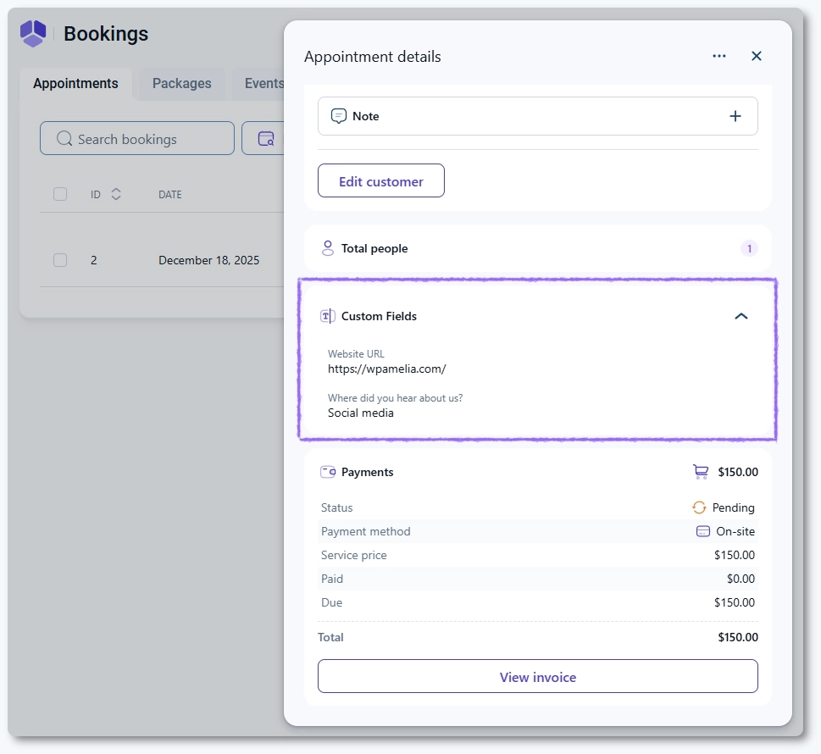
Task: Click the Pending status refresh icon
Action: (x=699, y=507)
